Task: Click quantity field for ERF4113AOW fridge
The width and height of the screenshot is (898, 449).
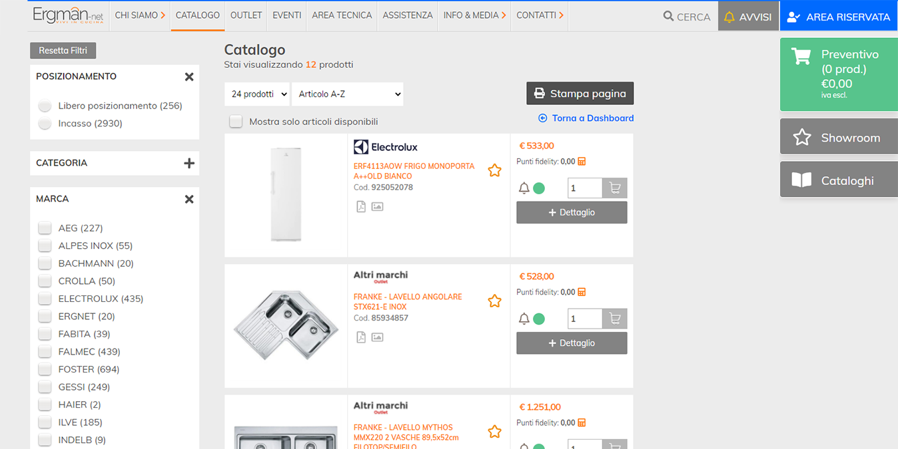Action: pos(585,188)
